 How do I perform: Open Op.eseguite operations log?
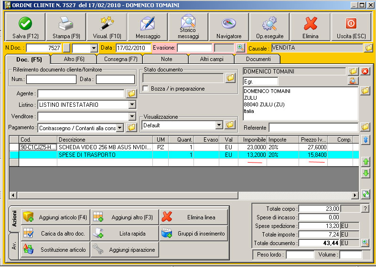[269, 27]
